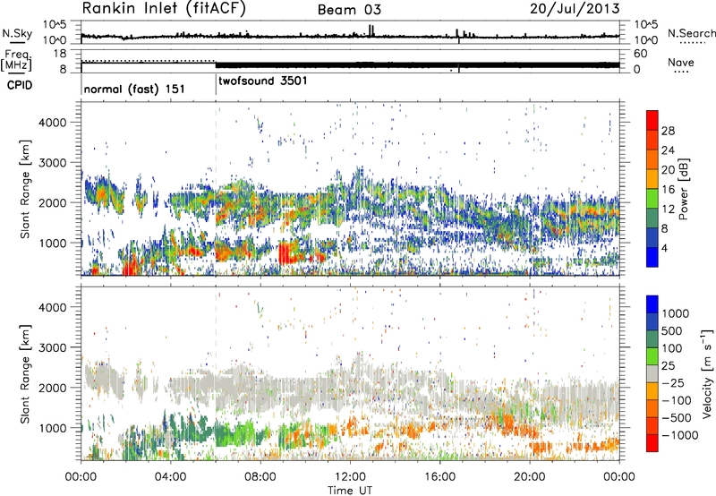Image resolution: width=716 pixels, height=496 pixels.
Task: Click the power panel 'Slant Range [km]' label
Action: pos(25,189)
